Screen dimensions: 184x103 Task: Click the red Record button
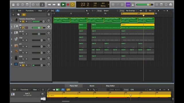68,5
